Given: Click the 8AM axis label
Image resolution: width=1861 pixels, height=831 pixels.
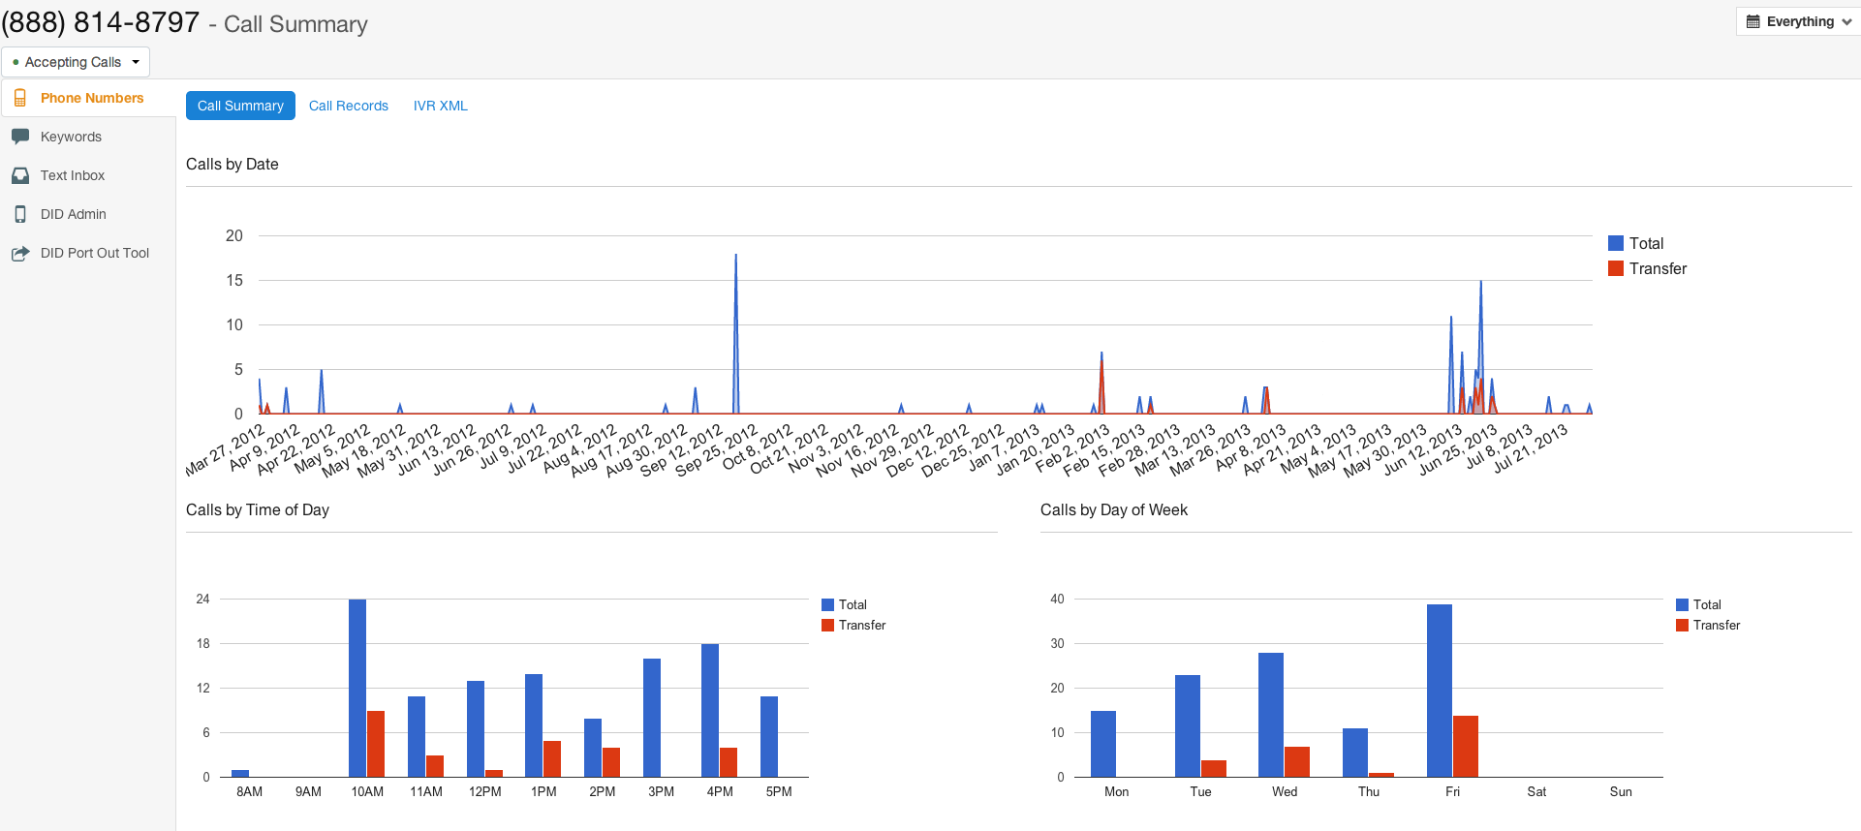Looking at the screenshot, I should point(250,791).
